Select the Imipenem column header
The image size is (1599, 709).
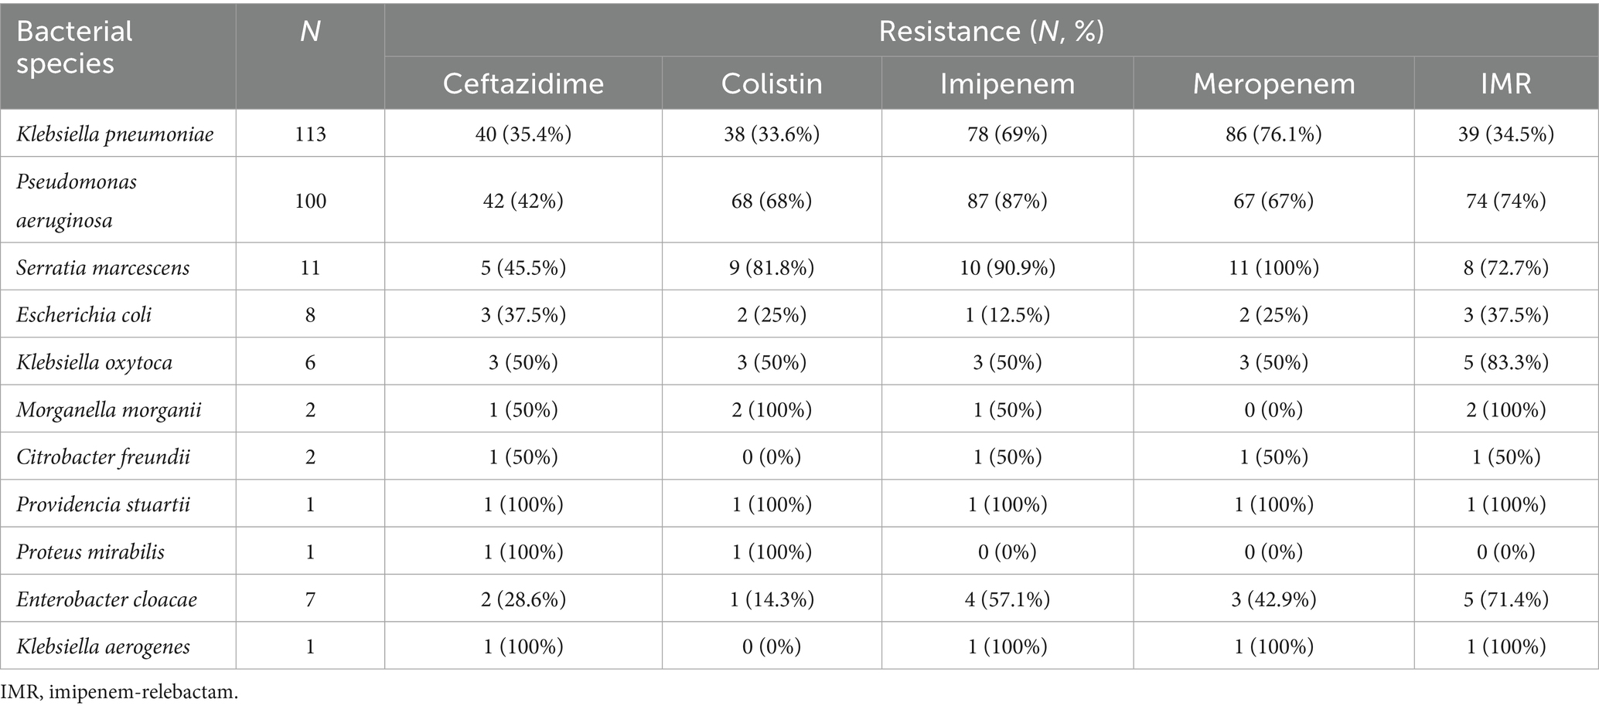pos(1007,83)
